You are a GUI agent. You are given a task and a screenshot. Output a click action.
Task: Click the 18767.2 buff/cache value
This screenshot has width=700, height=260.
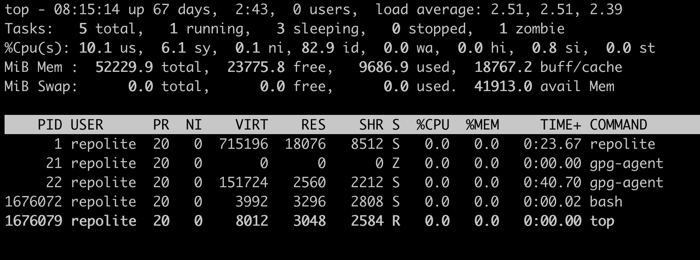503,67
